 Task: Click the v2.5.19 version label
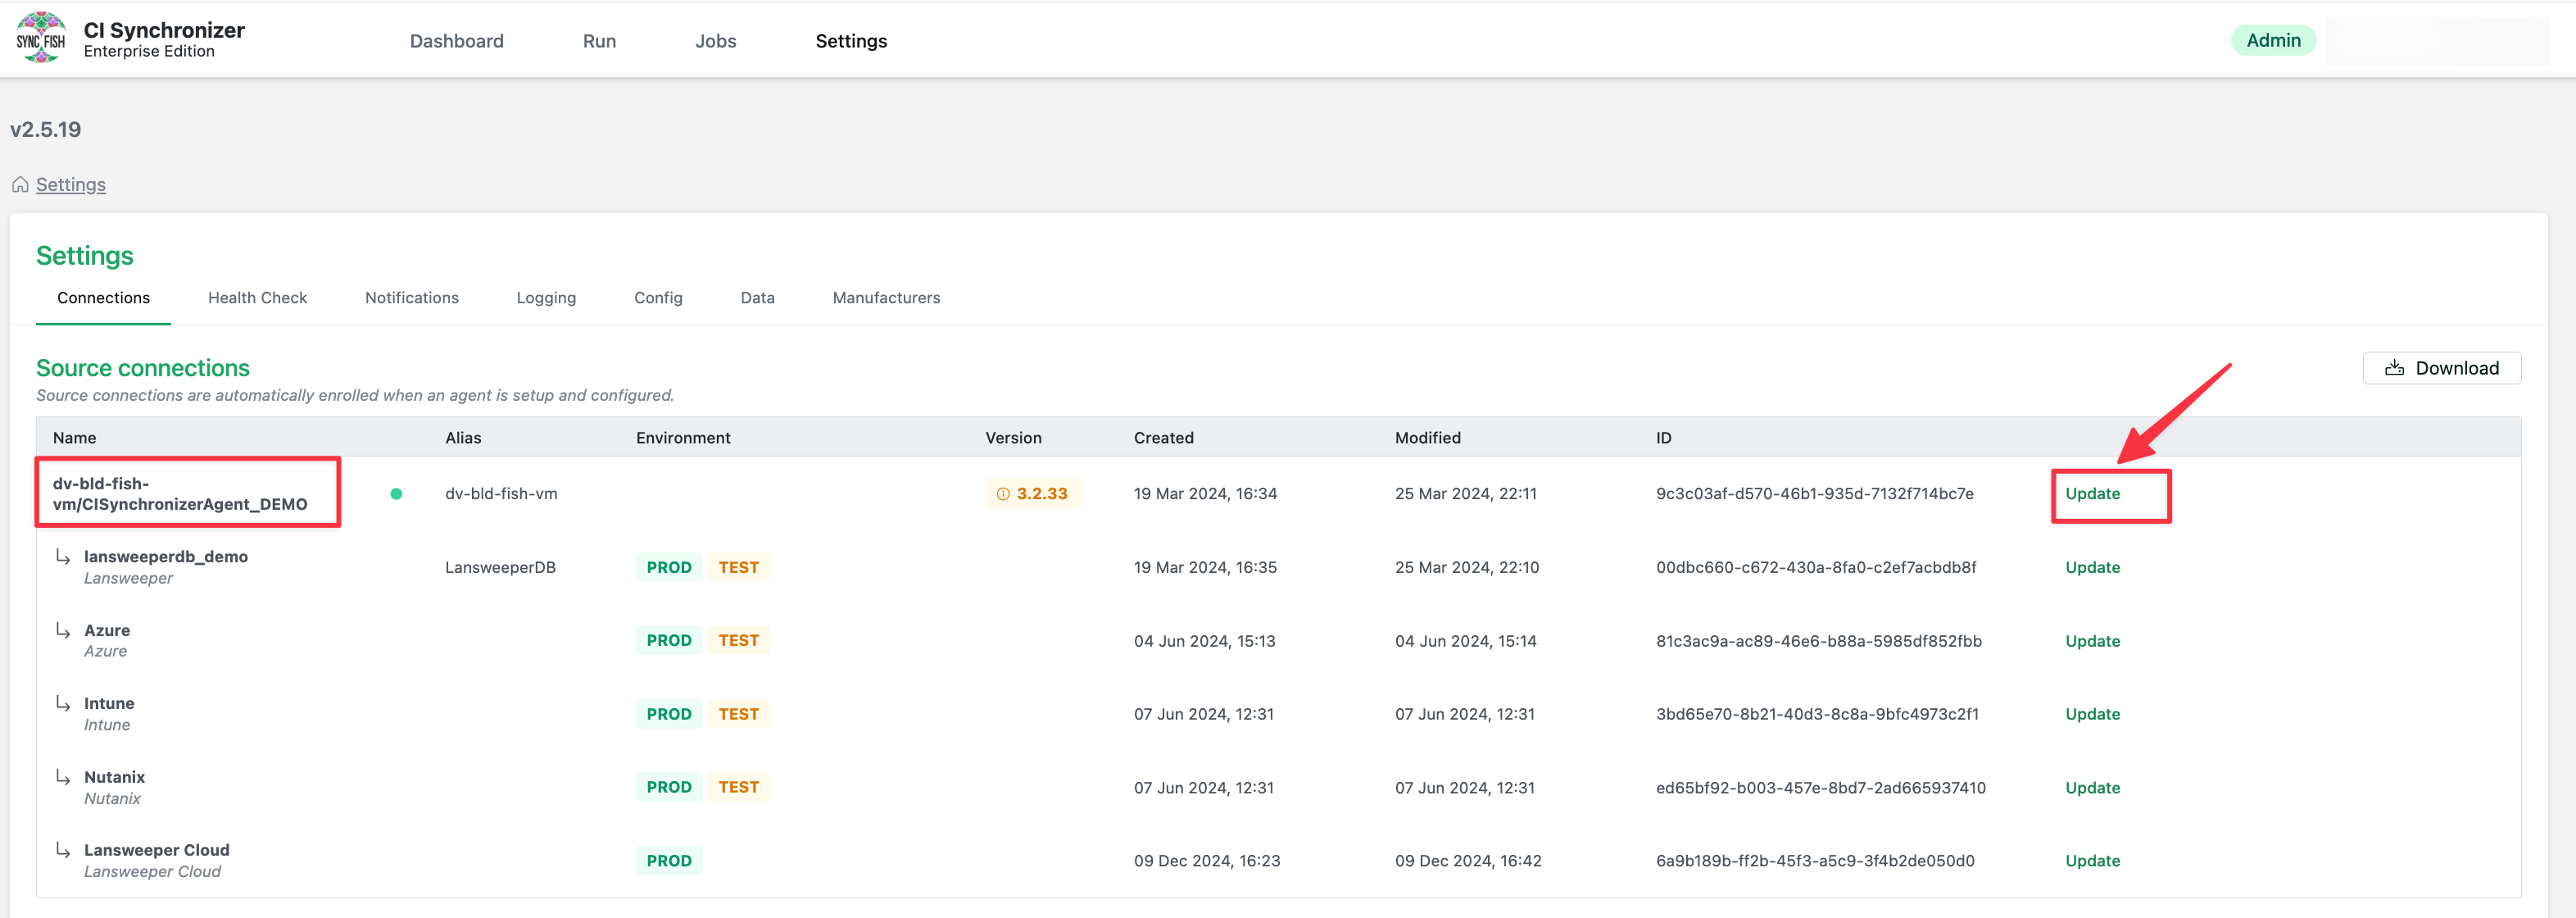click(x=45, y=130)
